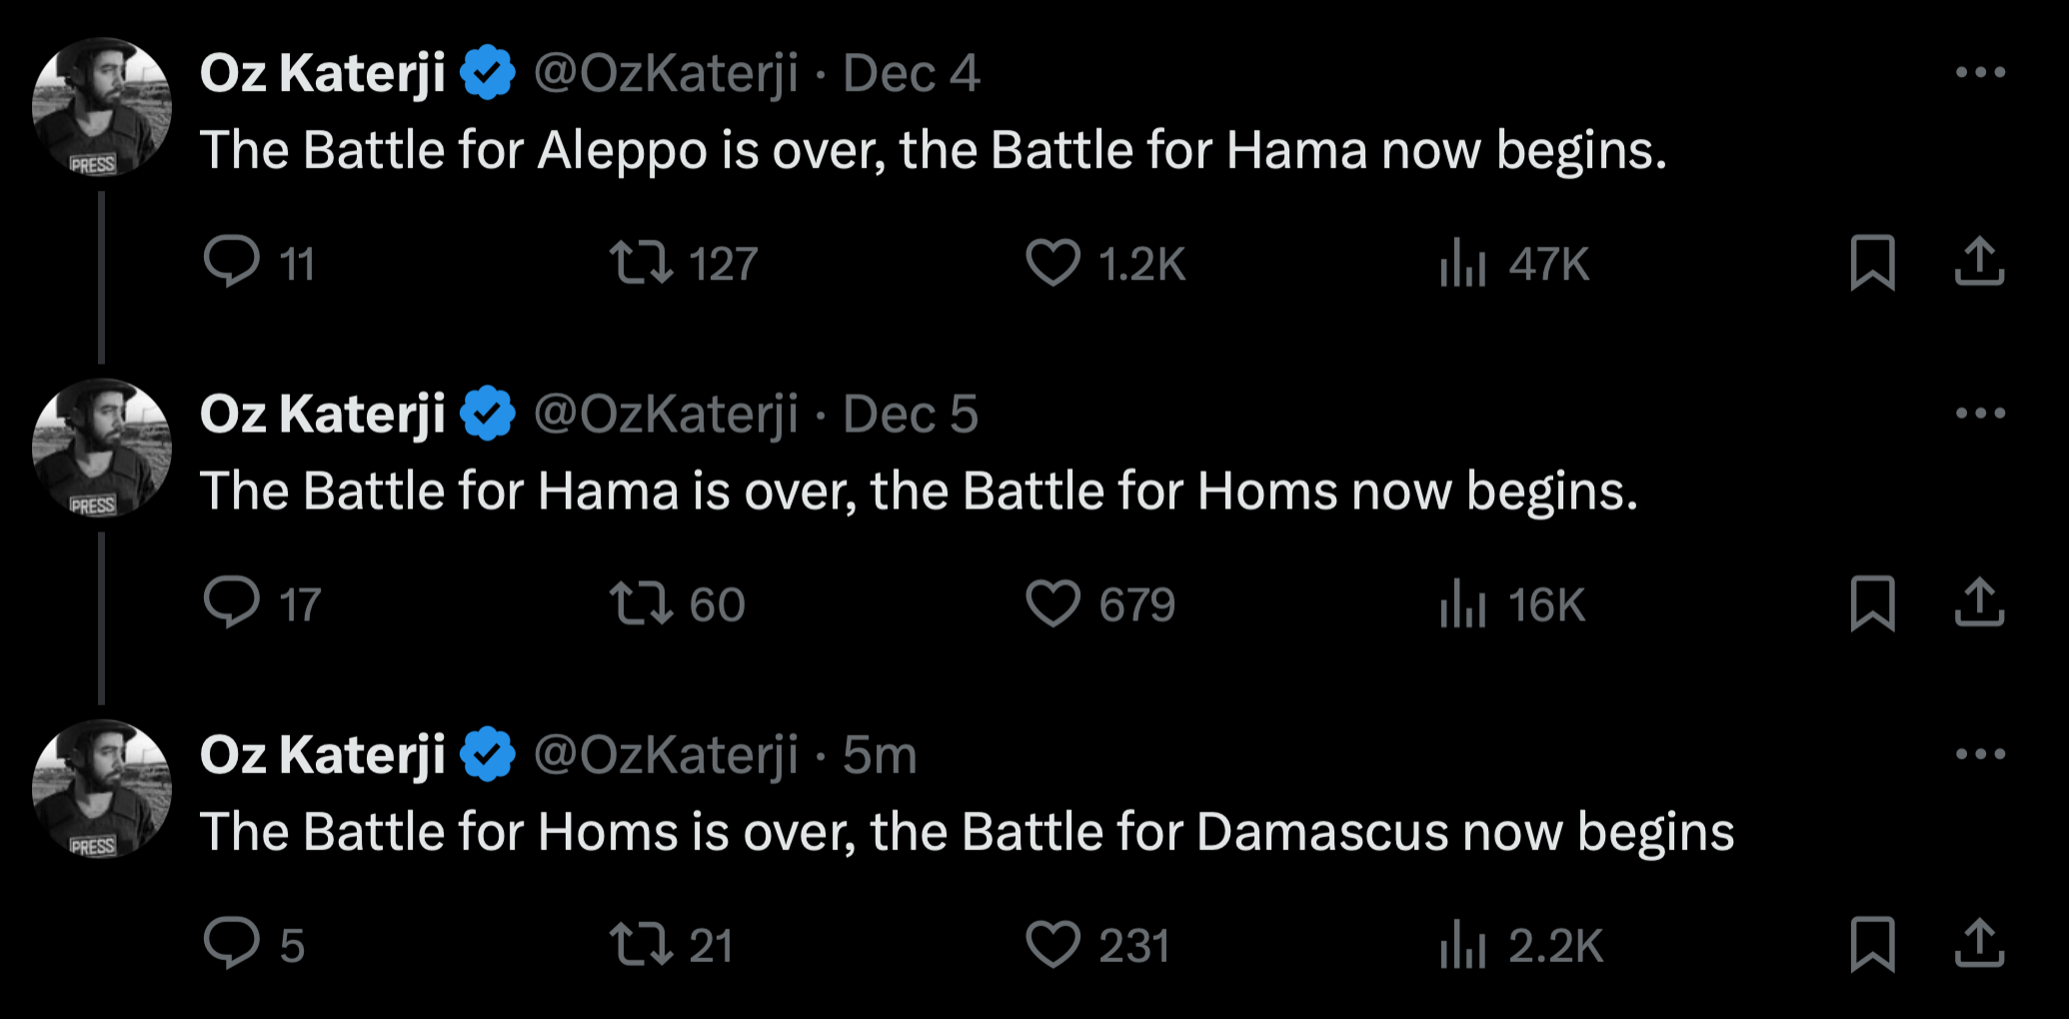View analytics for the 47K views tweet

click(x=1462, y=263)
